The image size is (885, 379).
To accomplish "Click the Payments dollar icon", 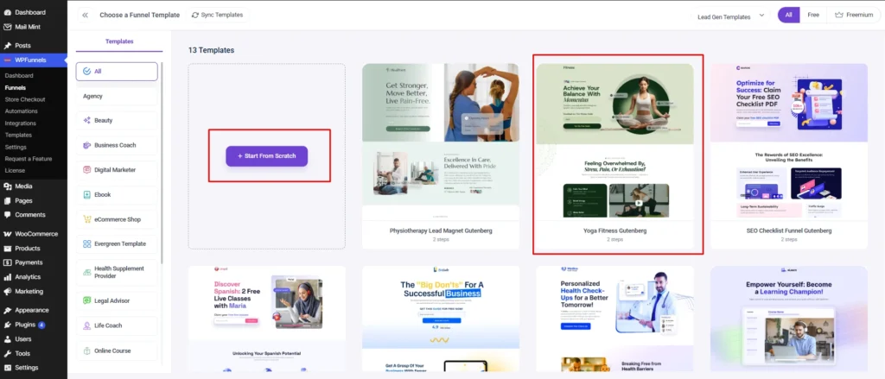I will point(7,262).
